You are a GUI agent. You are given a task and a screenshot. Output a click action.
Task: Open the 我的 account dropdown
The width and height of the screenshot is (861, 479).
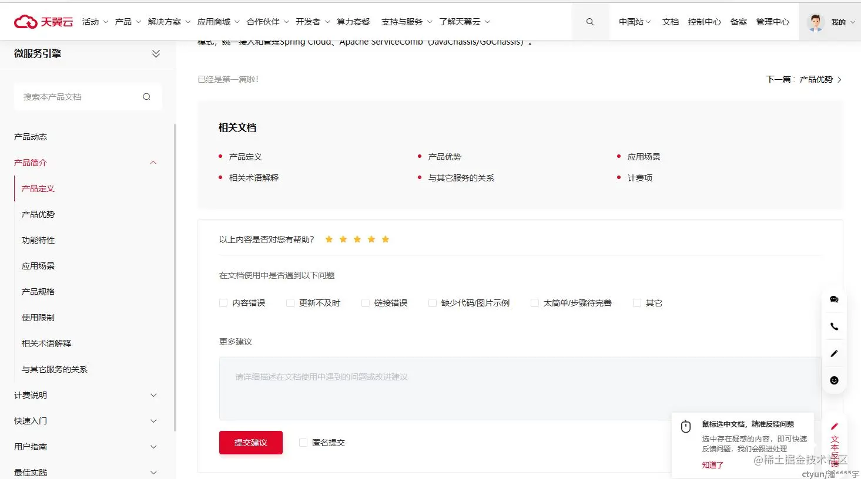(x=843, y=22)
